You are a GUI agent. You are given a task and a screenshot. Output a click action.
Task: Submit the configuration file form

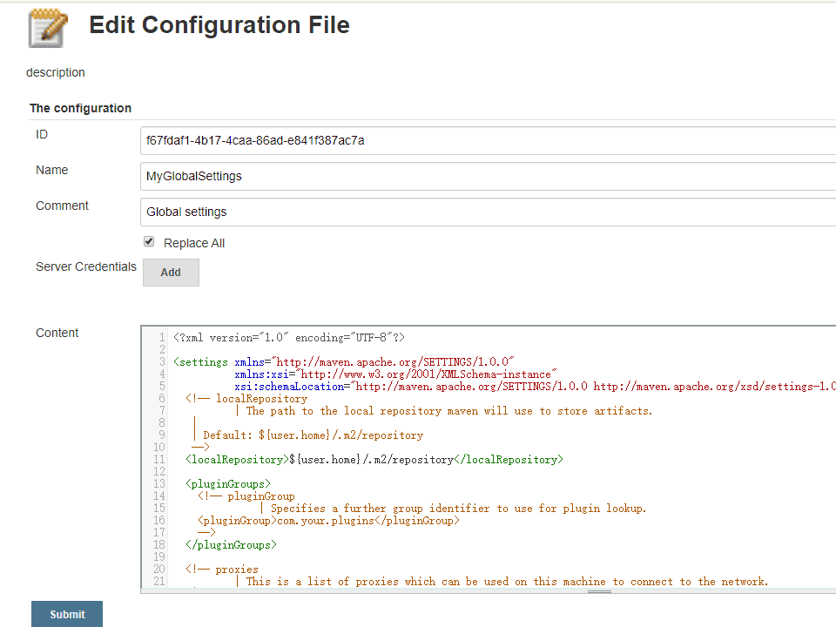click(x=67, y=614)
